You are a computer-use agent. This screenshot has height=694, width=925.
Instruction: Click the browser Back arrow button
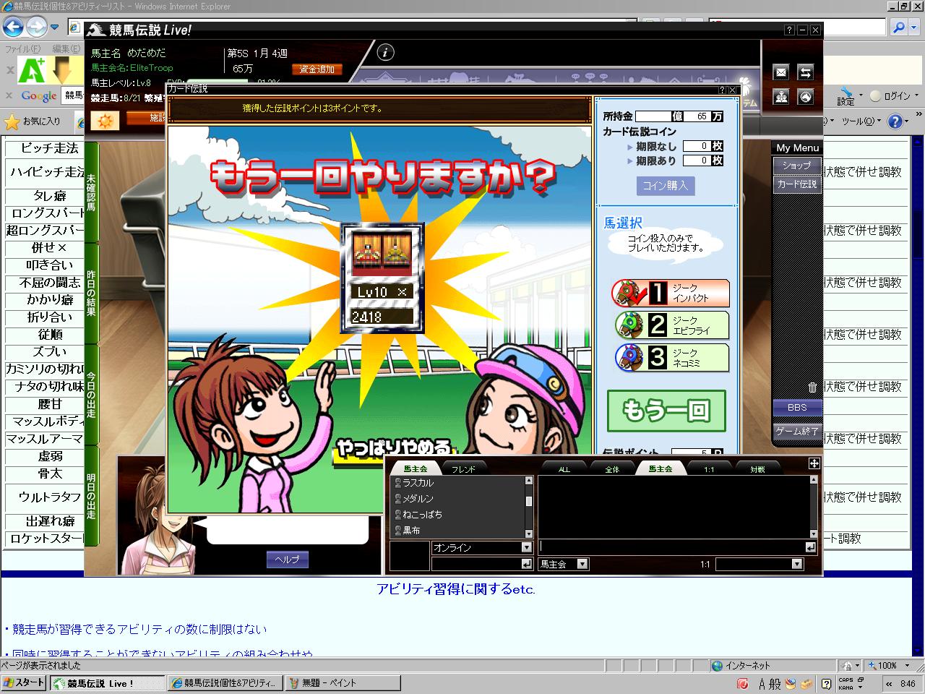point(14,27)
